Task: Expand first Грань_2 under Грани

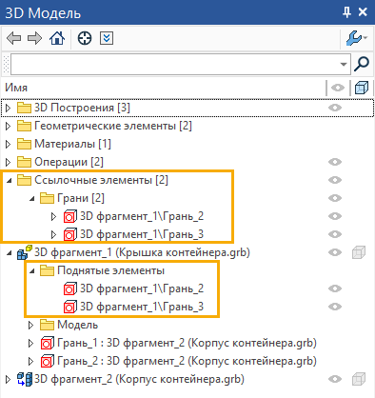Action: [53, 216]
